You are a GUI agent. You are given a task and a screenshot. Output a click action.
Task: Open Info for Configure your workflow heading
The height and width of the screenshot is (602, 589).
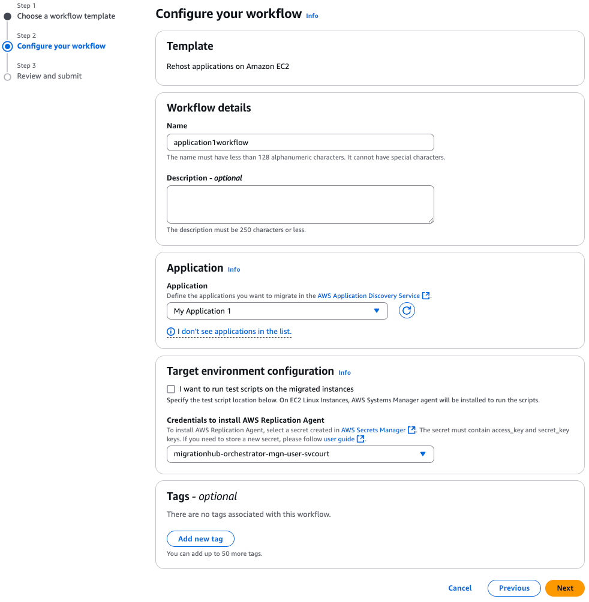pos(312,16)
